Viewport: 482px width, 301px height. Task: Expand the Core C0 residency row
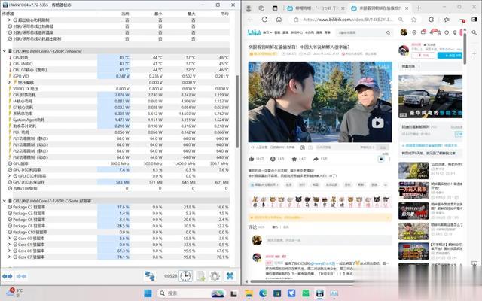(9, 238)
